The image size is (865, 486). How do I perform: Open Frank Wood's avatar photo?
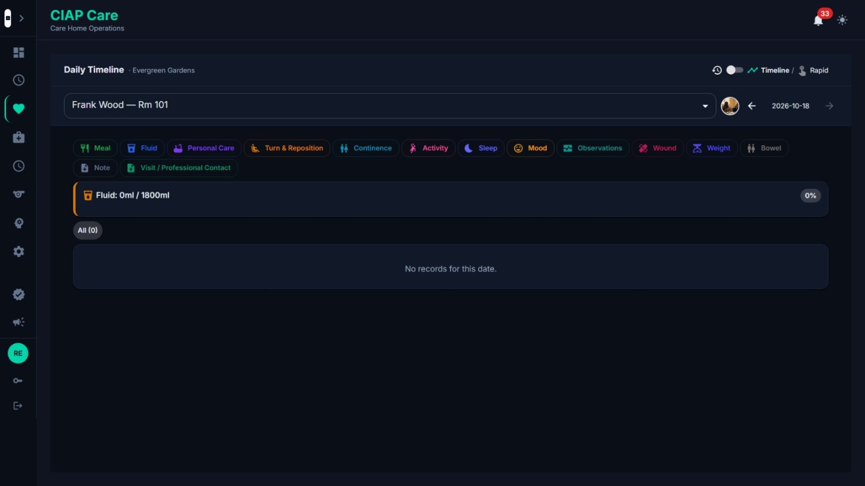[730, 106]
